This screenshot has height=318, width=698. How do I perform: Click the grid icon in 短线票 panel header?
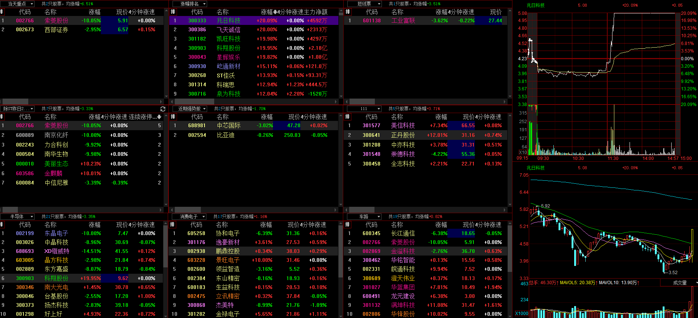[347, 12]
